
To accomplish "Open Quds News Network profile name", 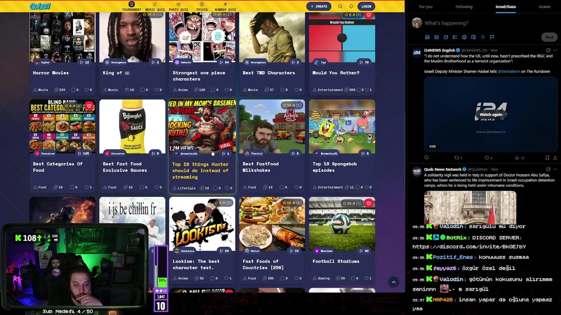I will click(x=443, y=169).
